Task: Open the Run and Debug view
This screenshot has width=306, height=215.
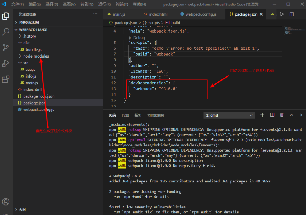Action: tap(5, 63)
